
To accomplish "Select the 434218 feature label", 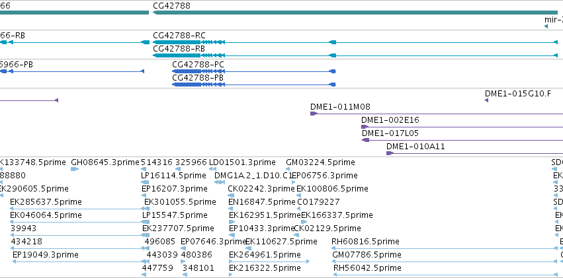I will click(26, 242).
